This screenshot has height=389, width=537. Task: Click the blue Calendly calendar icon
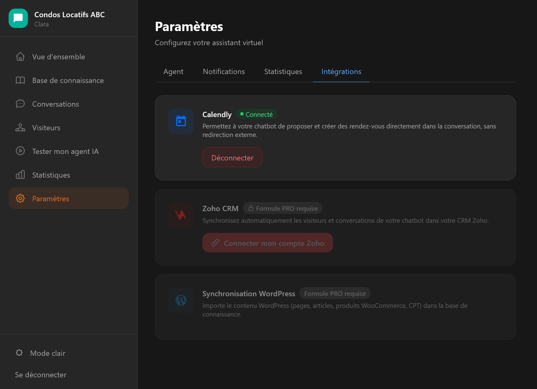[181, 121]
